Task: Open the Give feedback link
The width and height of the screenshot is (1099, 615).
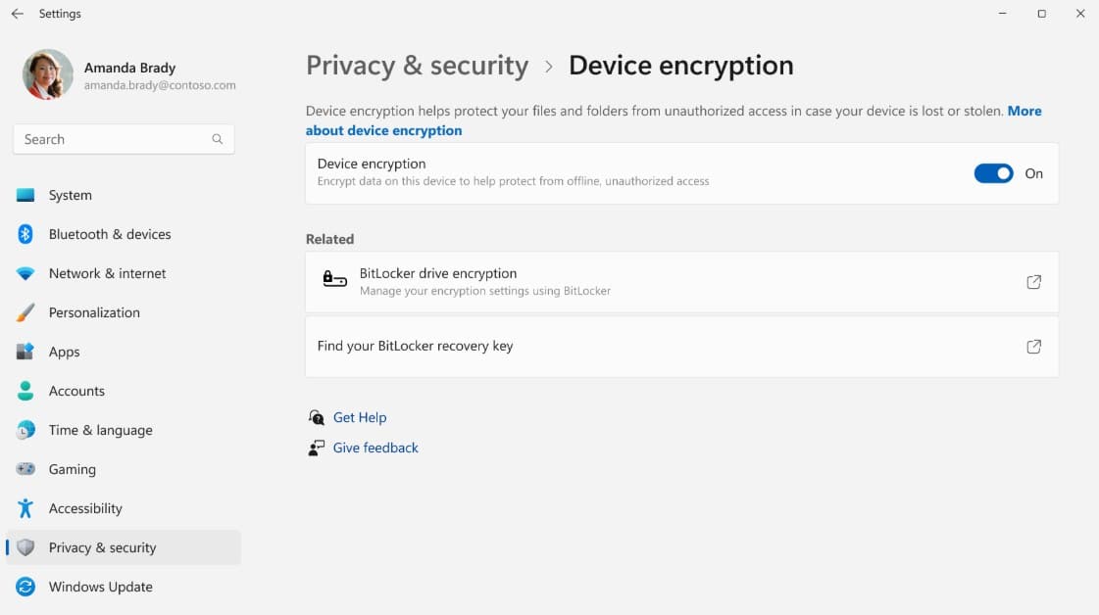Action: 375,448
